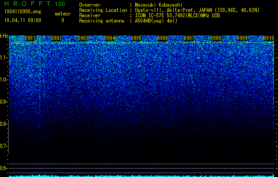Click the 1.1 frequency axis label

coord(4,58)
